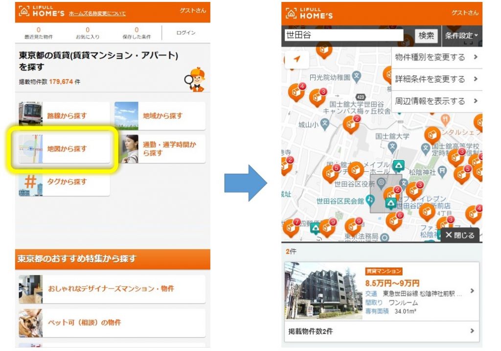The image size is (501, 351).
Task: Open ホームズ名称変更について link
Action: (97, 13)
